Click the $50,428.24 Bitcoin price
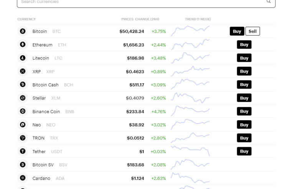 tap(132, 31)
